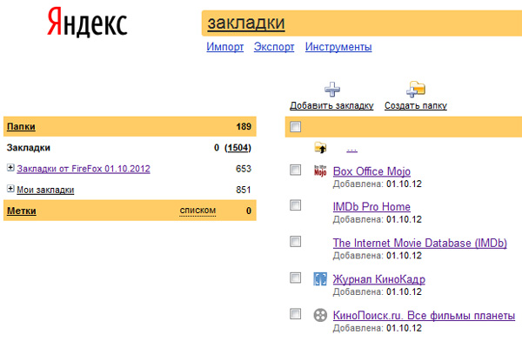
Task: Click the закладки page title
Action: coord(246,23)
